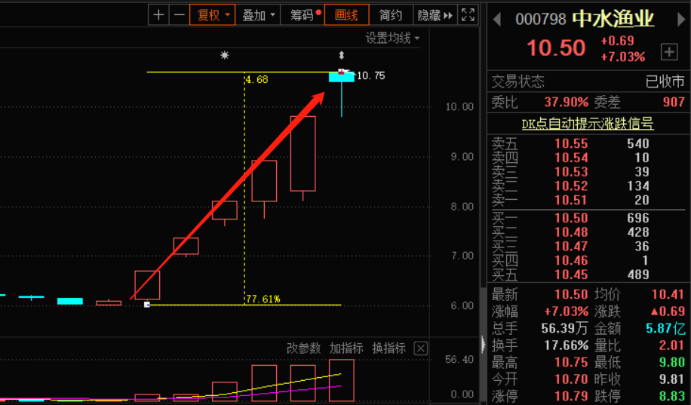This screenshot has height=405, width=691.
Task: Close the volume indicator panel
Action: (x=421, y=349)
